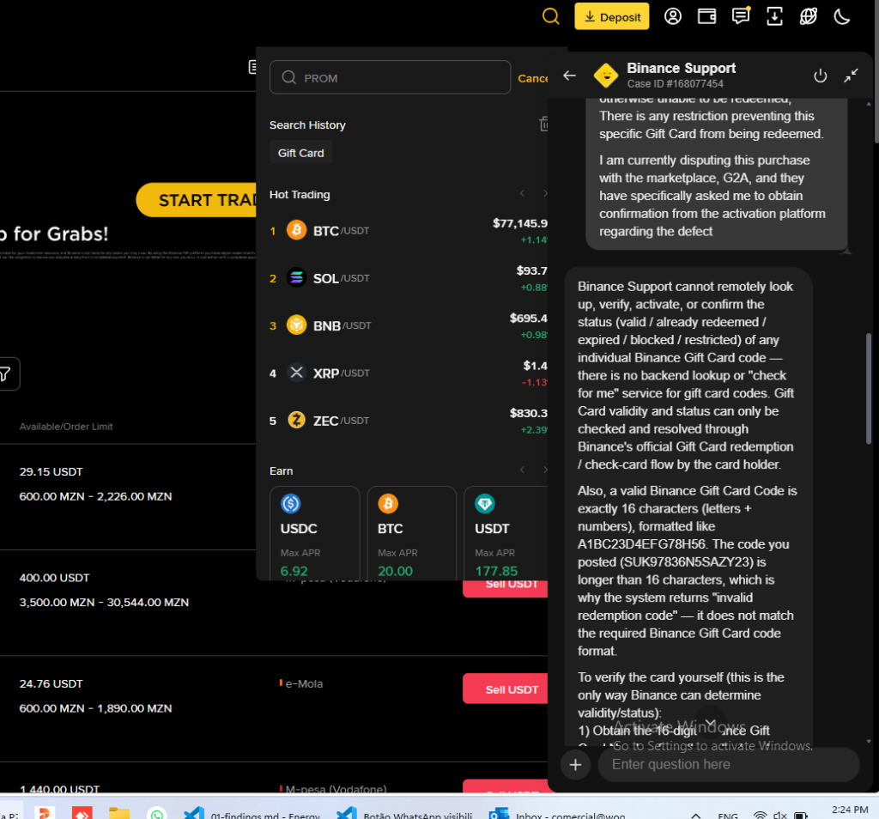Select the 29.15 USDT available amount
Viewport: 879px width, 819px height.
point(51,471)
